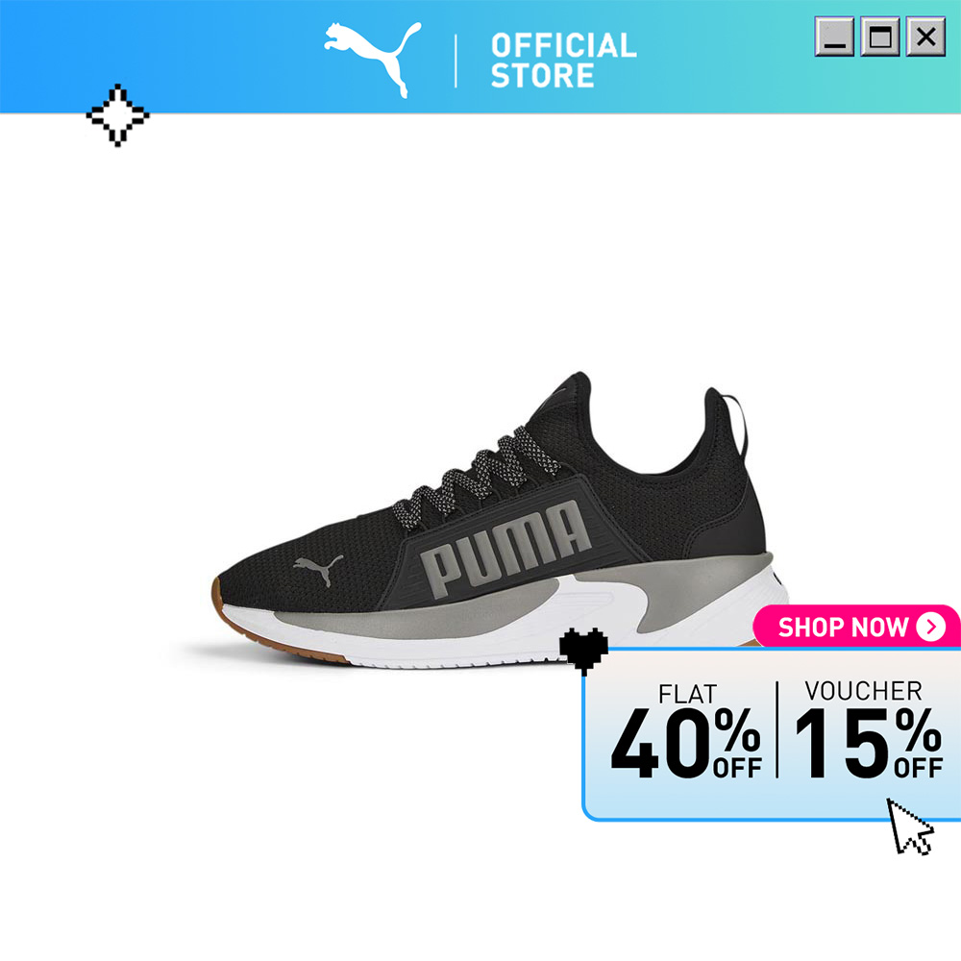Click the pixelated mouse cursor graphic
This screenshot has height=961, width=961.
click(910, 826)
